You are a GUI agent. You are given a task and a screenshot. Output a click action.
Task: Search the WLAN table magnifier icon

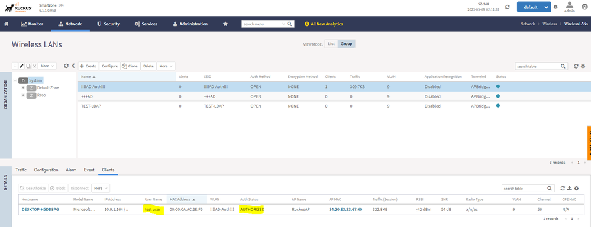point(563,66)
